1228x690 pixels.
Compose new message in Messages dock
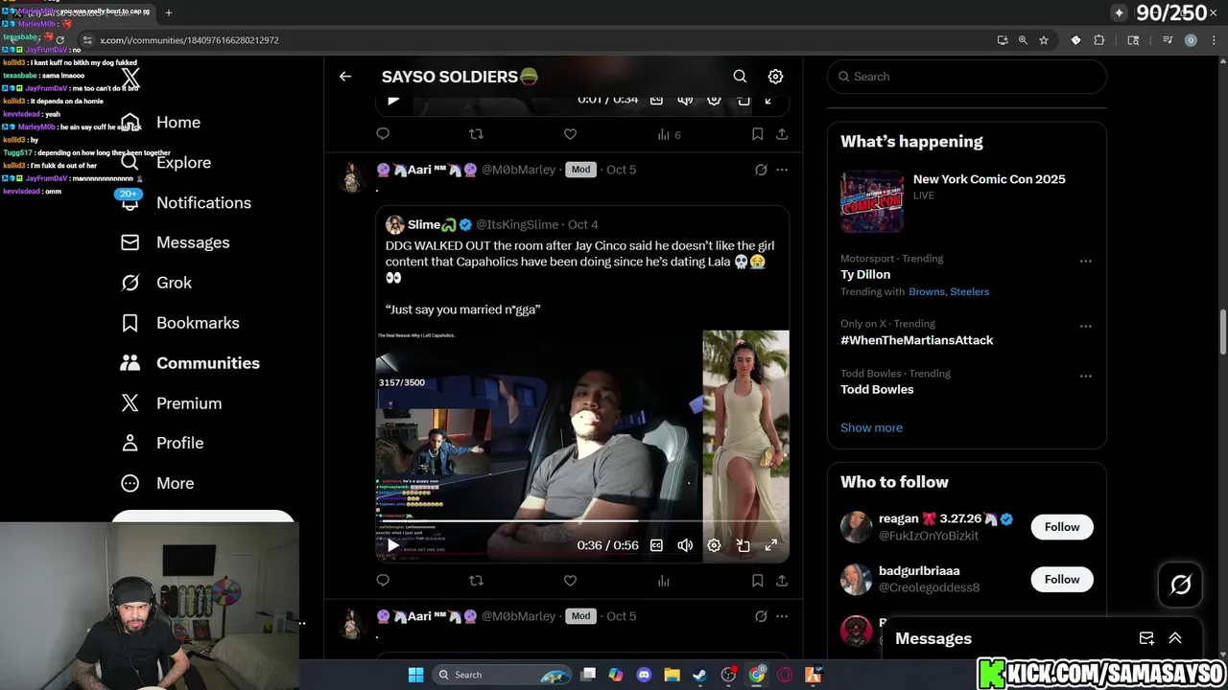[x=1146, y=638]
